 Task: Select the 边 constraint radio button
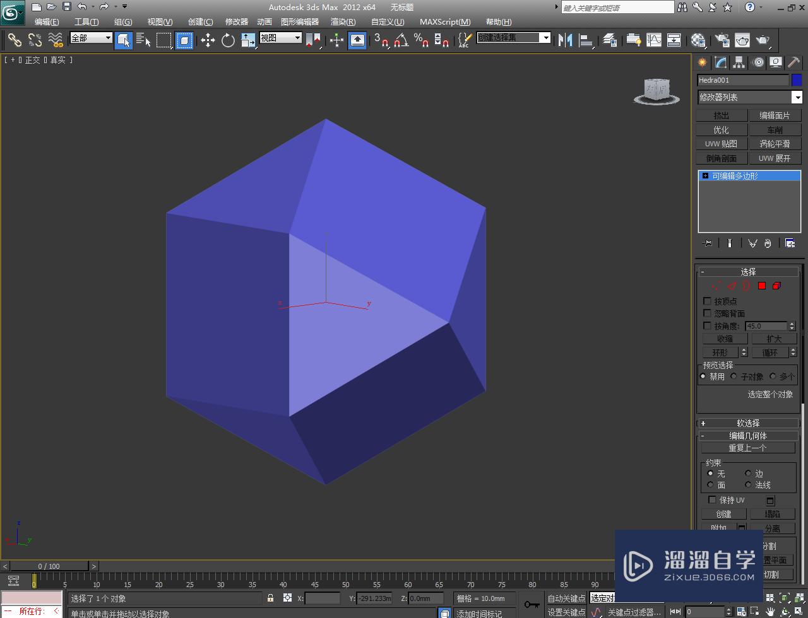coord(748,473)
